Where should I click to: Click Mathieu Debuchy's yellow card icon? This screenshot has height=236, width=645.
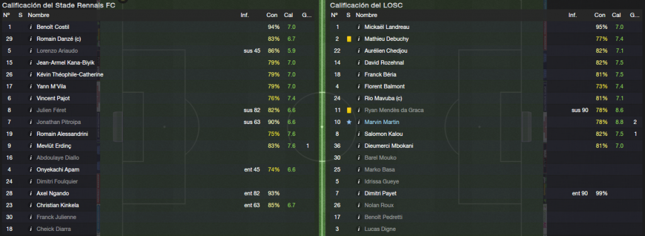(349, 39)
